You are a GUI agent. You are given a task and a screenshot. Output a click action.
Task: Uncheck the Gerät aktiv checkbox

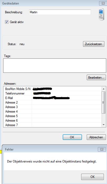click(x=7, y=22)
